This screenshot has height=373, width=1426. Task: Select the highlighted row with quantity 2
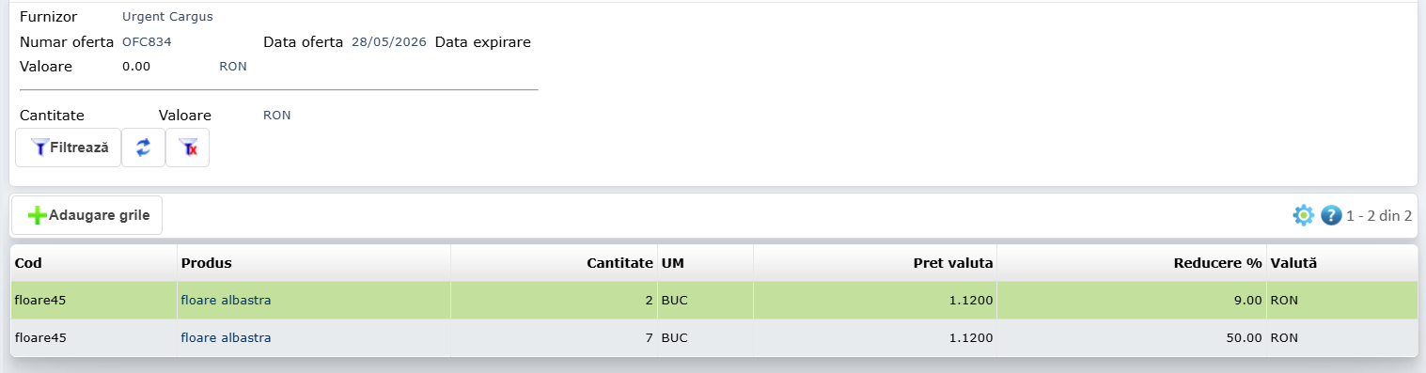(713, 301)
